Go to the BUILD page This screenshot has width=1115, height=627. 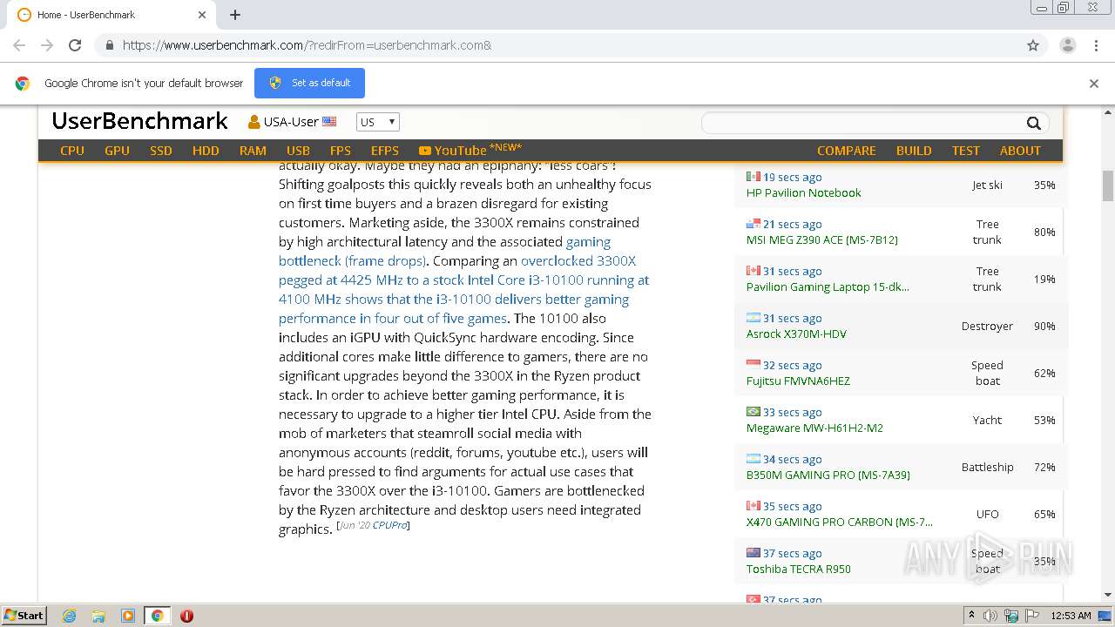coord(914,151)
